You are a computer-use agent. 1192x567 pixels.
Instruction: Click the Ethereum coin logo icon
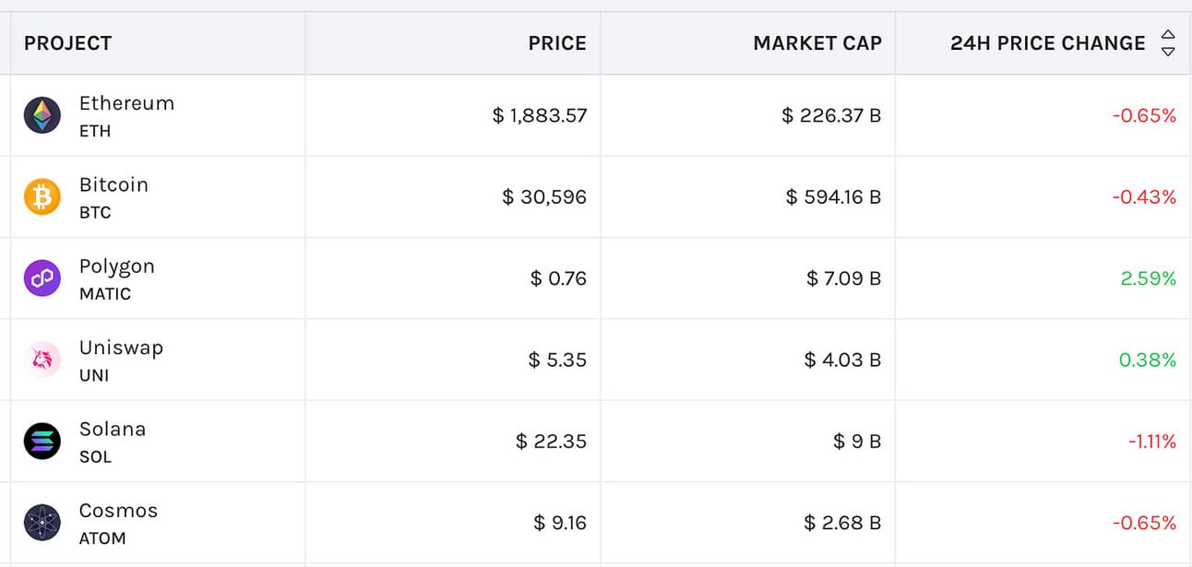42,115
